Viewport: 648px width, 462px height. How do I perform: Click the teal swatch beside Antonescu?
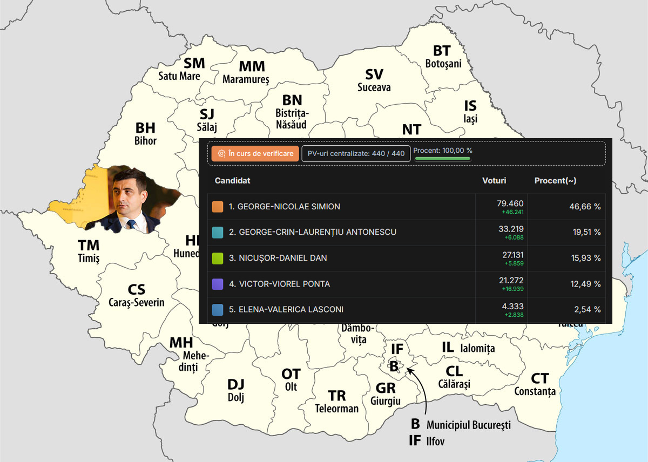pos(218,232)
